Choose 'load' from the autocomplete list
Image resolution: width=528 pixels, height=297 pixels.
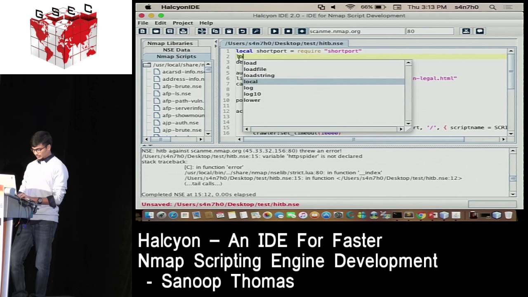pos(324,63)
